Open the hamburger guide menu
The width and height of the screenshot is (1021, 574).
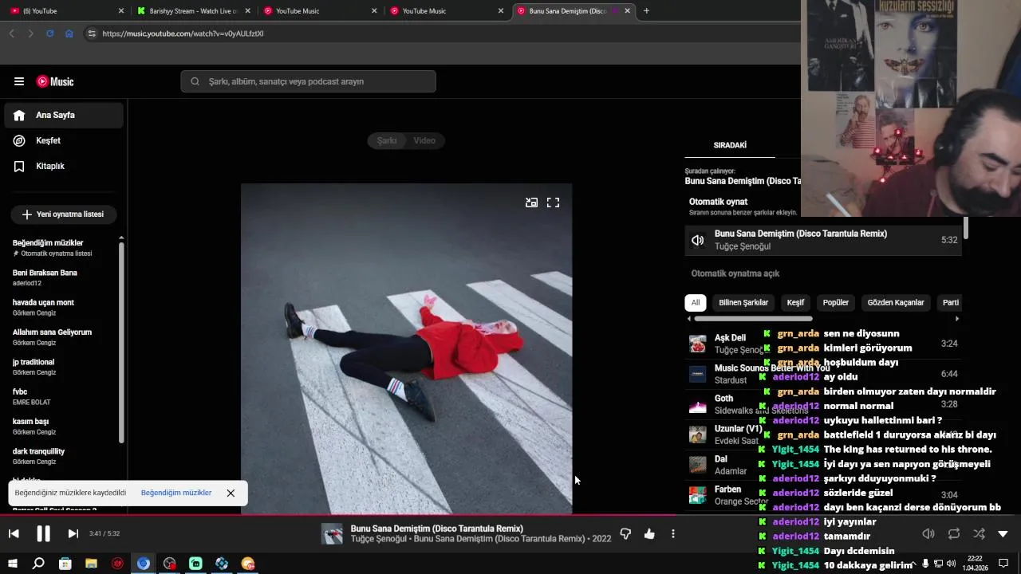19,81
